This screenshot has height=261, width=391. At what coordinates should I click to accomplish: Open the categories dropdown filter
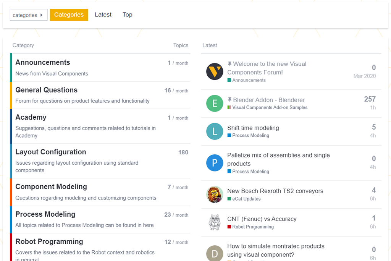[x=28, y=15]
